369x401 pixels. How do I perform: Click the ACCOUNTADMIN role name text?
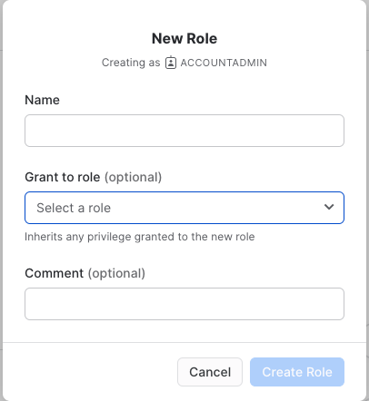[224, 63]
